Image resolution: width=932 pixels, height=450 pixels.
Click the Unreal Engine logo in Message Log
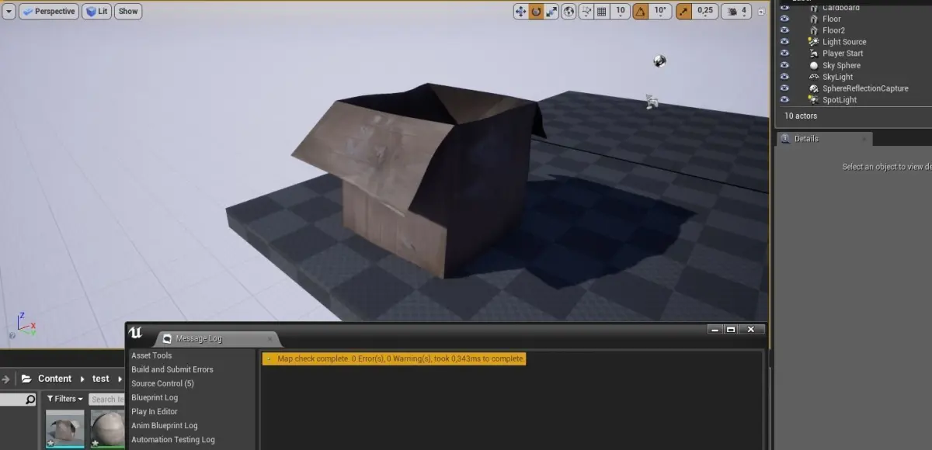point(136,334)
